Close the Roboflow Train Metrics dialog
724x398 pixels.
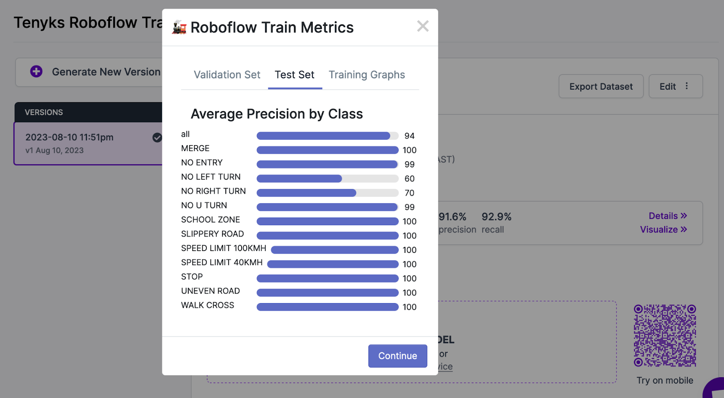423,26
